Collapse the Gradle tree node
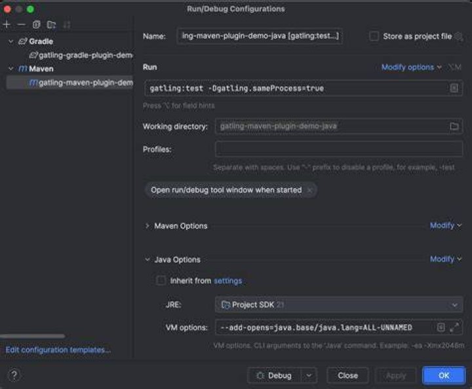 [x=11, y=41]
